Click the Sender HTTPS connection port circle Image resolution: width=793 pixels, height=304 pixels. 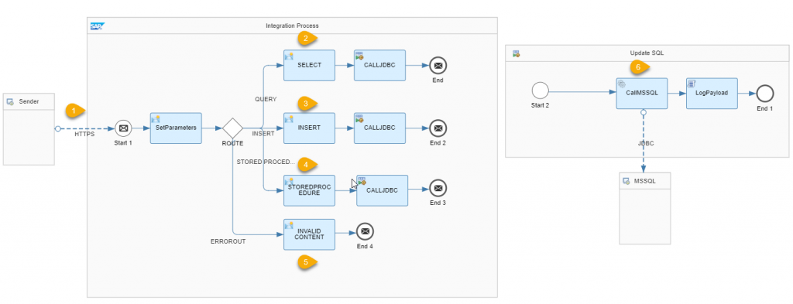(57, 128)
